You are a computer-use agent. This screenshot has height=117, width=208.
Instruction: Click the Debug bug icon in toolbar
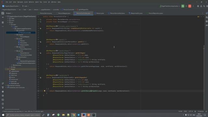pos(186,6)
